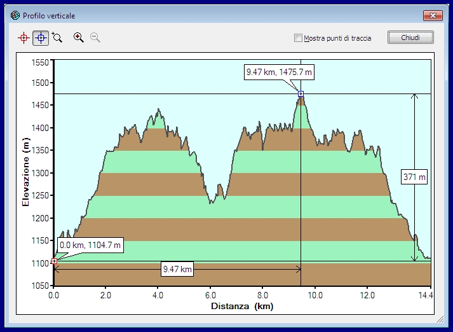Click the greyed zoom out icon
This screenshot has height=332, width=453.
(95, 38)
